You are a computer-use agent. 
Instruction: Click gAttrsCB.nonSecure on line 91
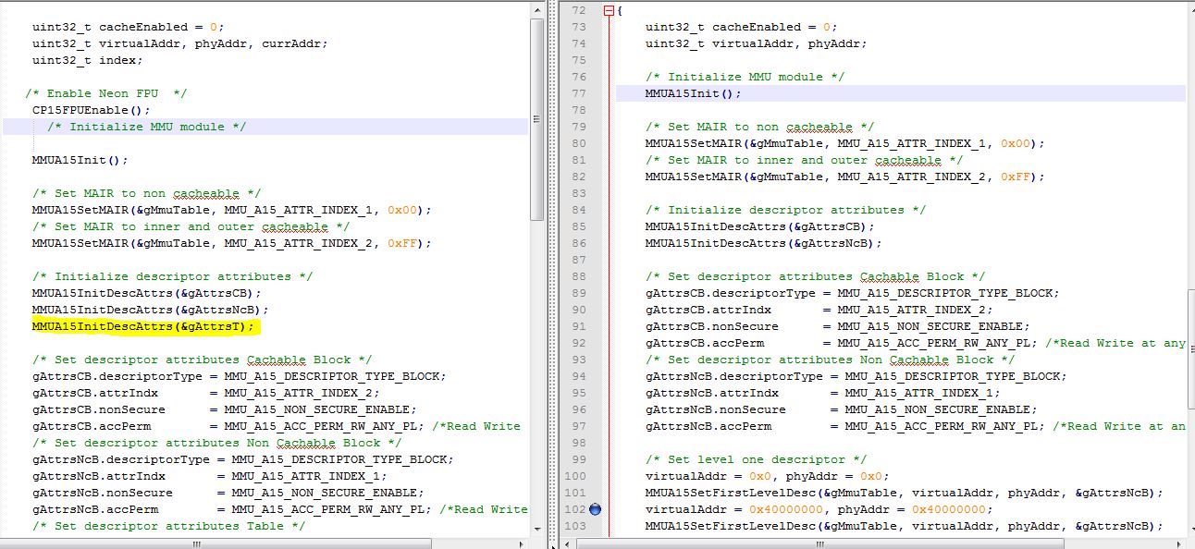712,326
